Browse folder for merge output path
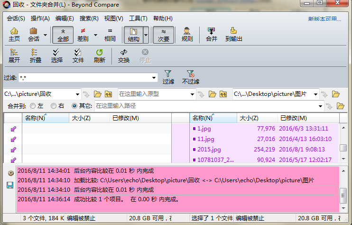Image resolution: width=352 pixels, height=225 pixels. [x=340, y=106]
